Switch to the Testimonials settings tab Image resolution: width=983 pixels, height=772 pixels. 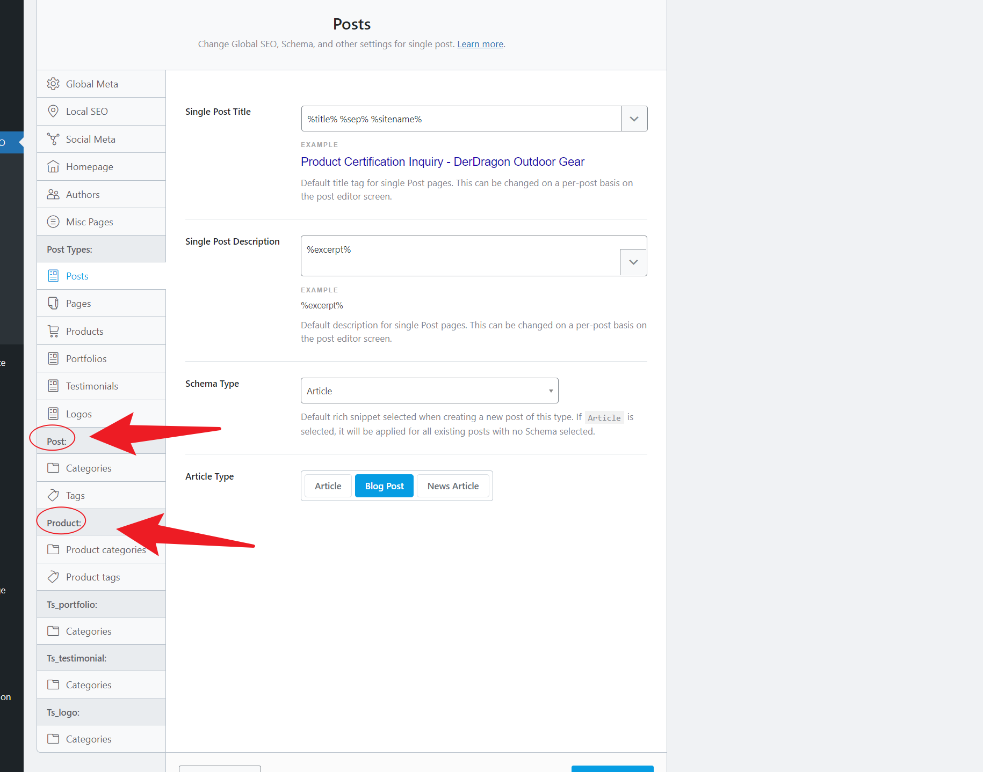(x=92, y=386)
